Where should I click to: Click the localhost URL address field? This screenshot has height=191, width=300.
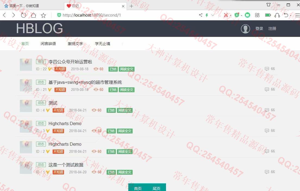click(92, 15)
